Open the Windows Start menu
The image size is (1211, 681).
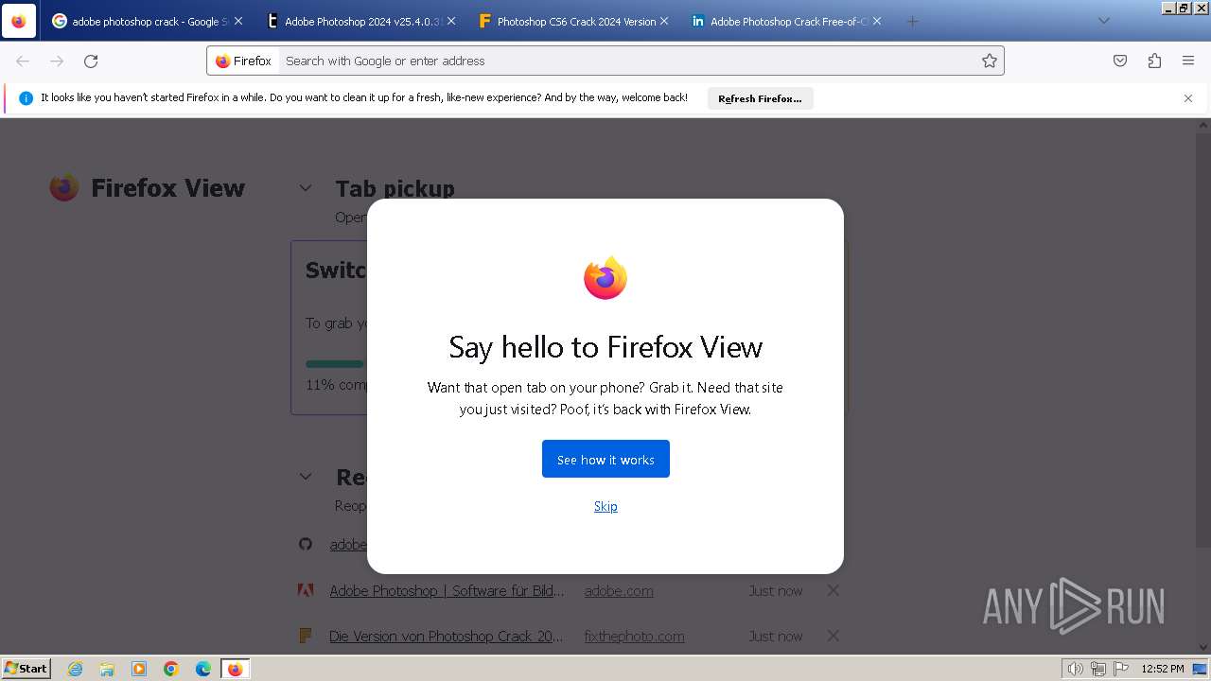point(26,669)
